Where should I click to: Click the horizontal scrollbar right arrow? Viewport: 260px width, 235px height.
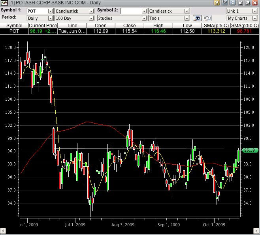click(x=256, y=230)
